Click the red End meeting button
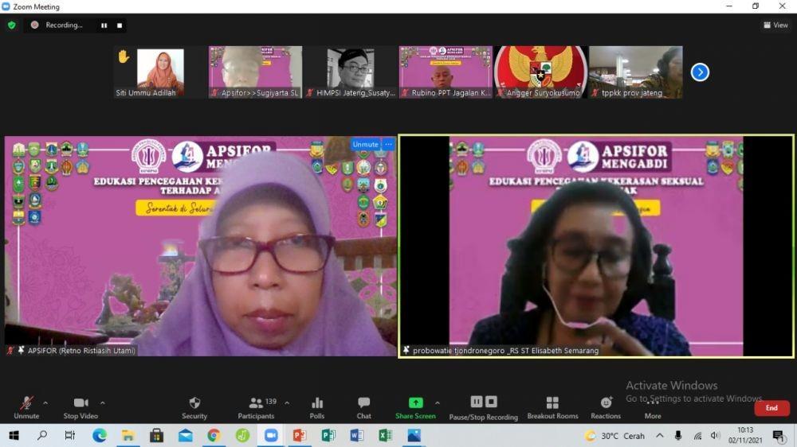 (x=771, y=408)
